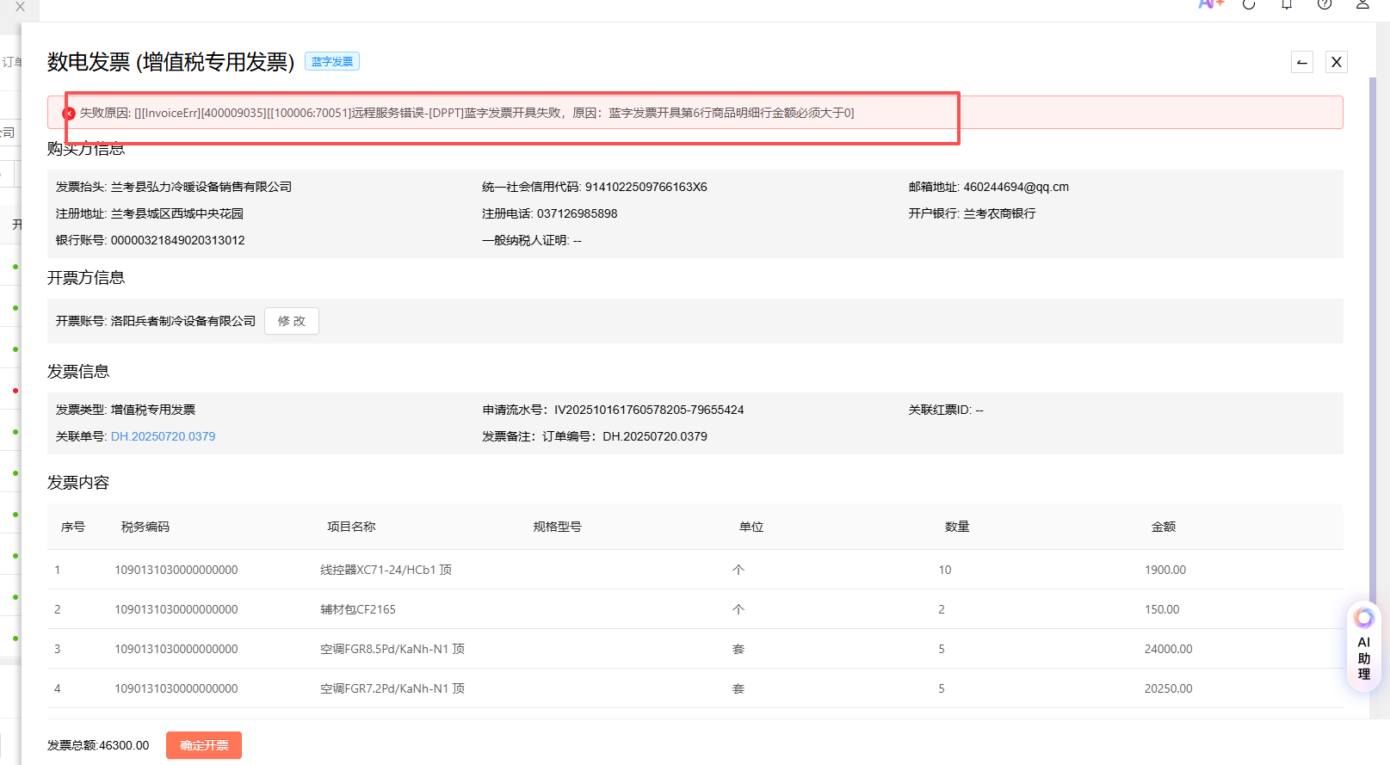Click issuer name 洛阳兵者制冷设备有限公司

[183, 321]
